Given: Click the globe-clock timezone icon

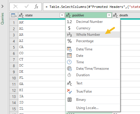Looking at the screenshot, I should (69, 69).
